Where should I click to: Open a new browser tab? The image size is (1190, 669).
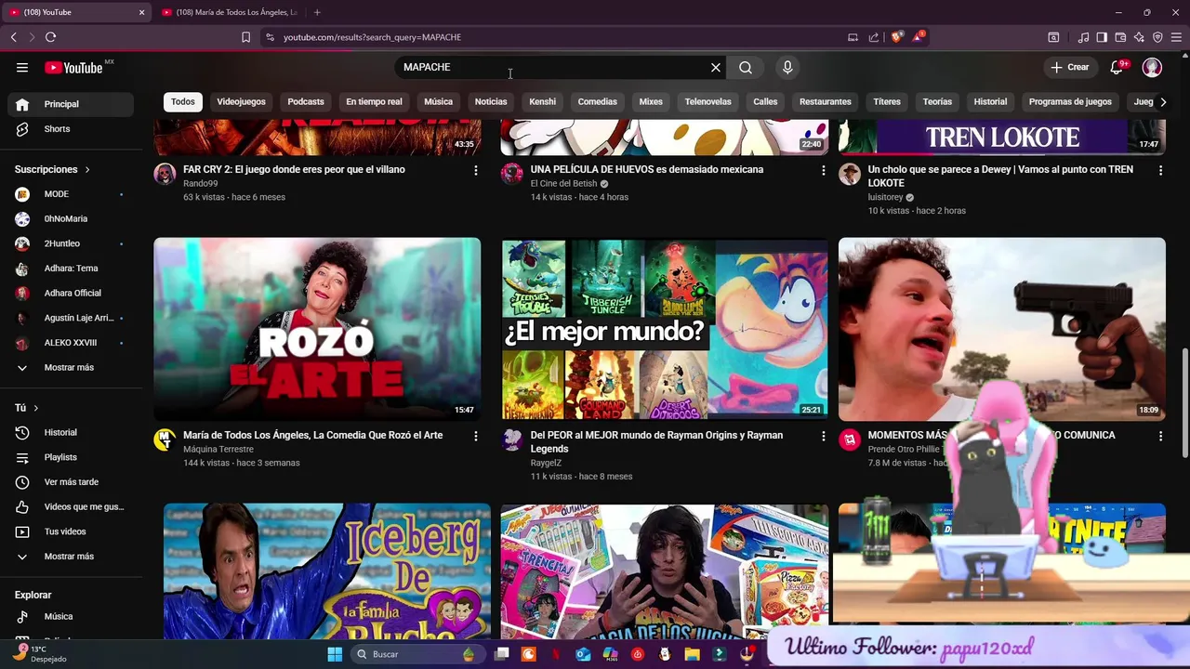point(317,12)
